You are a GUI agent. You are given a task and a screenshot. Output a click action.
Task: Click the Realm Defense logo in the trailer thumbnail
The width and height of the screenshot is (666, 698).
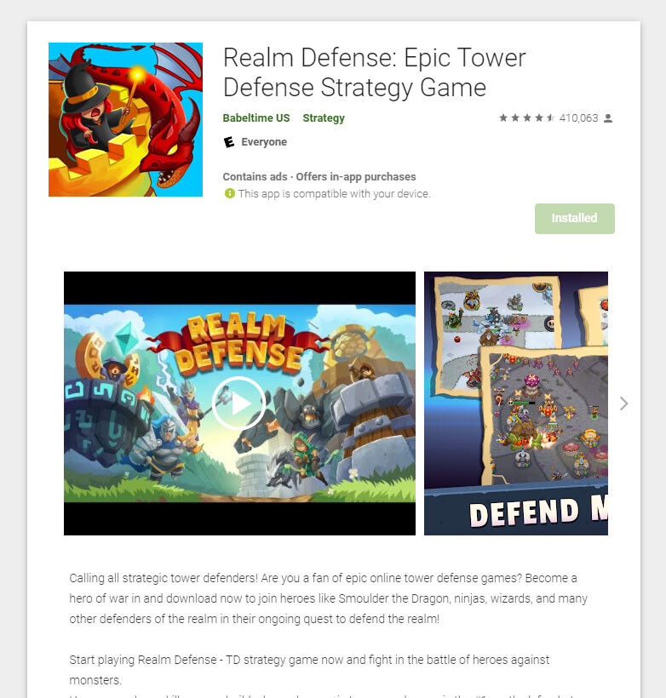tap(238, 343)
